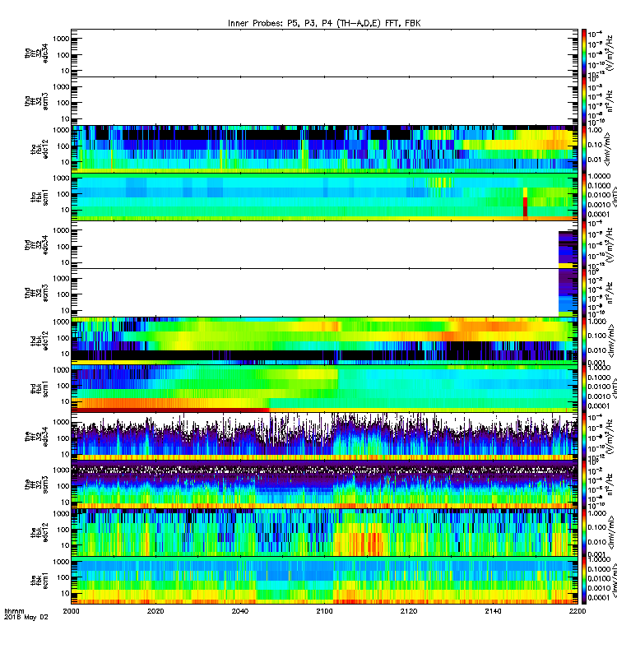Click the color bar beside thd fbk scm1

[584, 388]
